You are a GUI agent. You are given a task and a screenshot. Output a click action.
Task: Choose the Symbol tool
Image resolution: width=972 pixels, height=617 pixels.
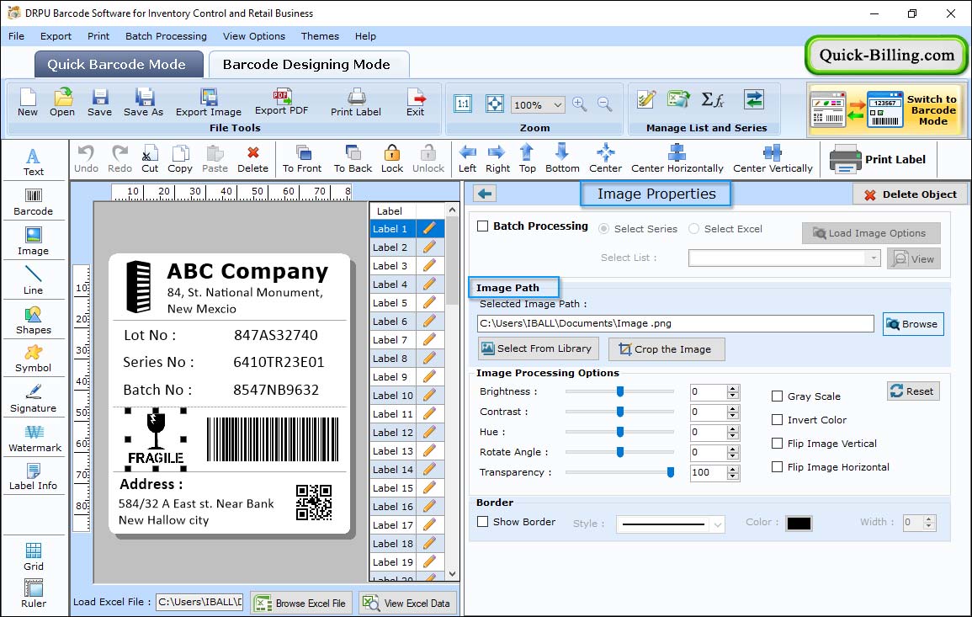coord(34,359)
